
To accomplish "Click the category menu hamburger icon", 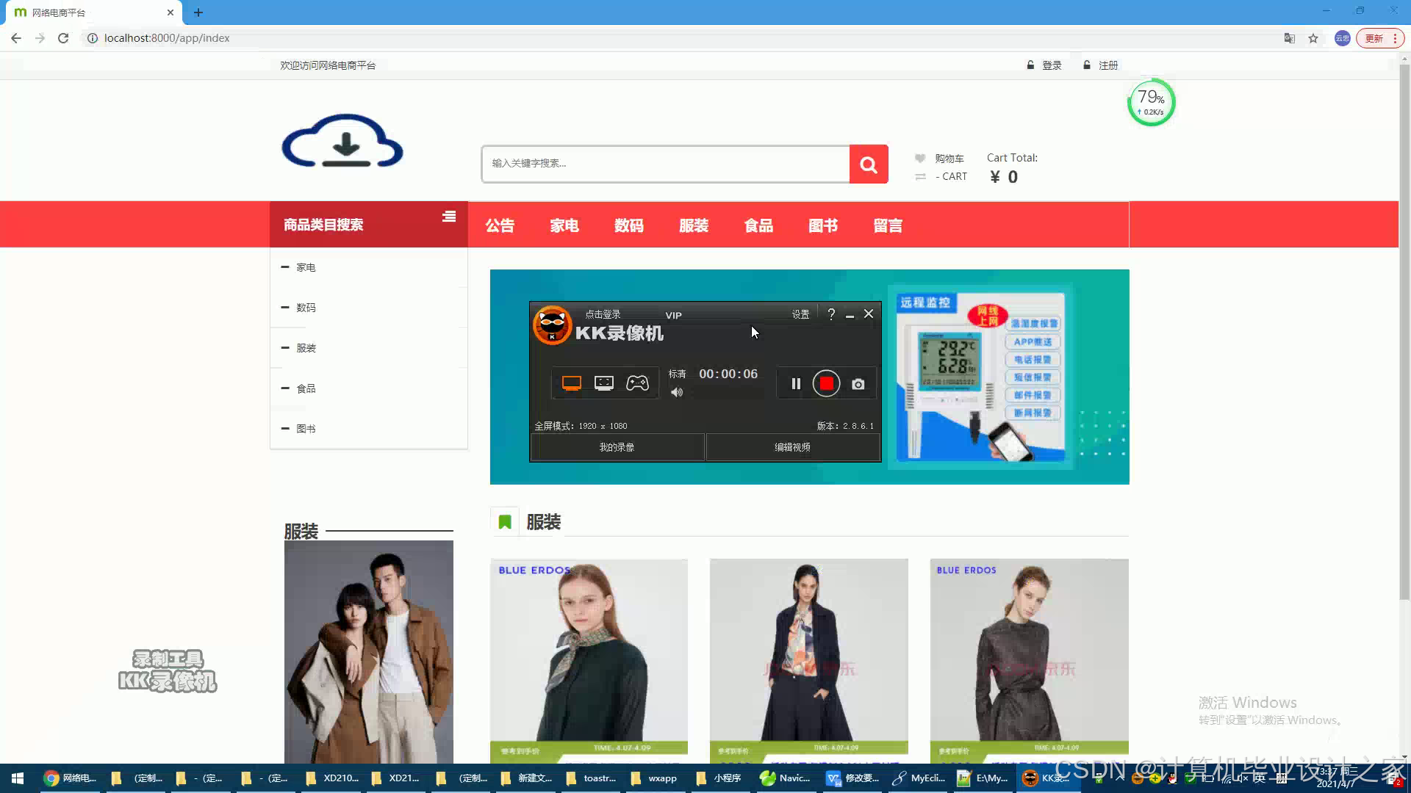I will click(449, 217).
